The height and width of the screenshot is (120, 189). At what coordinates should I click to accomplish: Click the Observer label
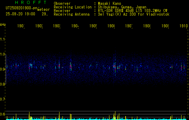pos(62,4)
